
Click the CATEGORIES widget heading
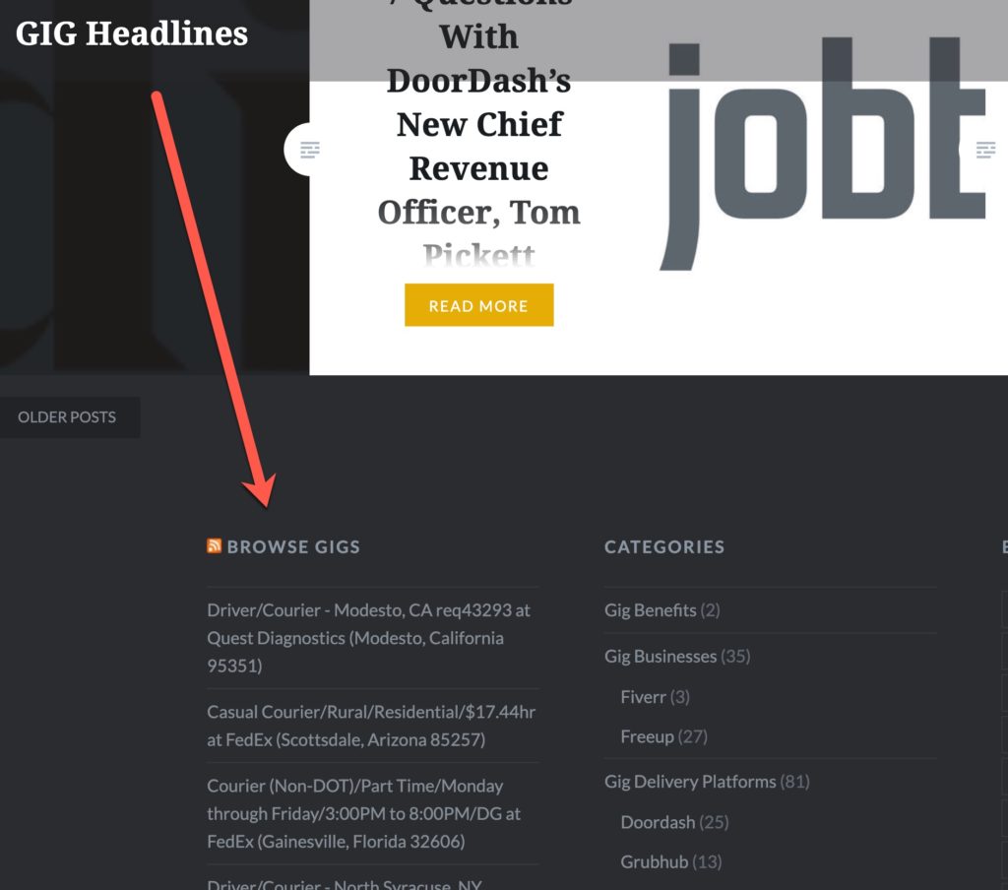664,546
